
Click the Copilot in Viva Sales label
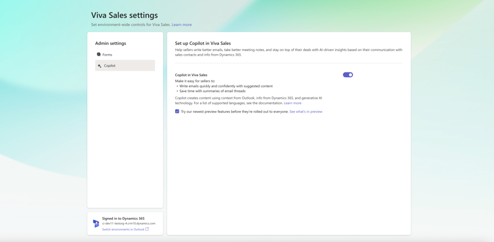click(191, 75)
